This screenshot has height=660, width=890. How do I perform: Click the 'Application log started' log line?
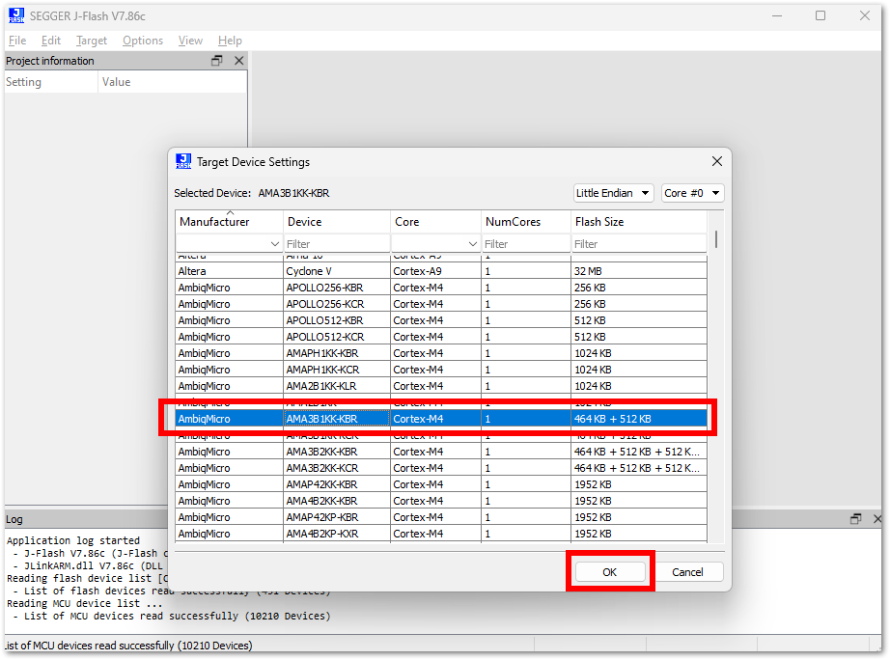(73, 540)
